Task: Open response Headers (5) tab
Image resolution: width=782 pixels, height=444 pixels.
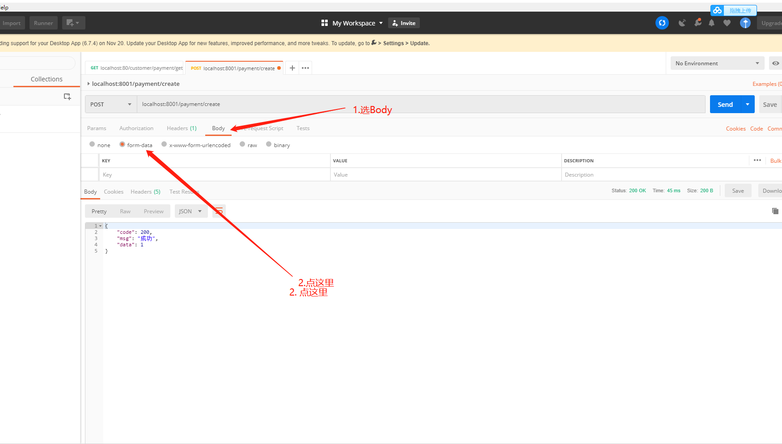Action: click(145, 192)
